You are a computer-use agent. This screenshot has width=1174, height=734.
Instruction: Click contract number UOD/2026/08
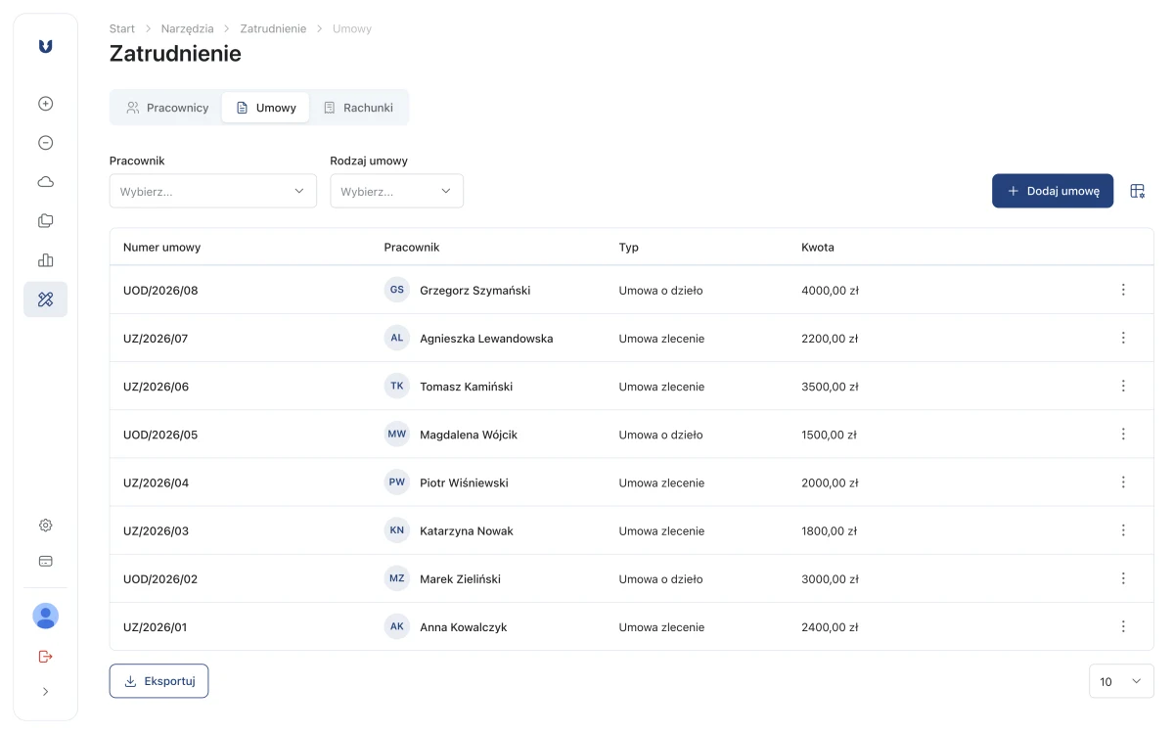tap(160, 291)
